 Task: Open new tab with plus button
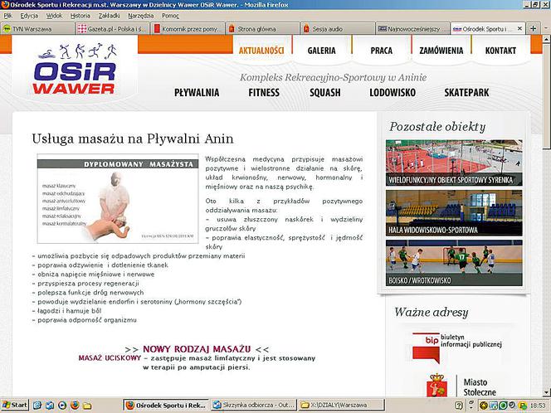click(533, 29)
